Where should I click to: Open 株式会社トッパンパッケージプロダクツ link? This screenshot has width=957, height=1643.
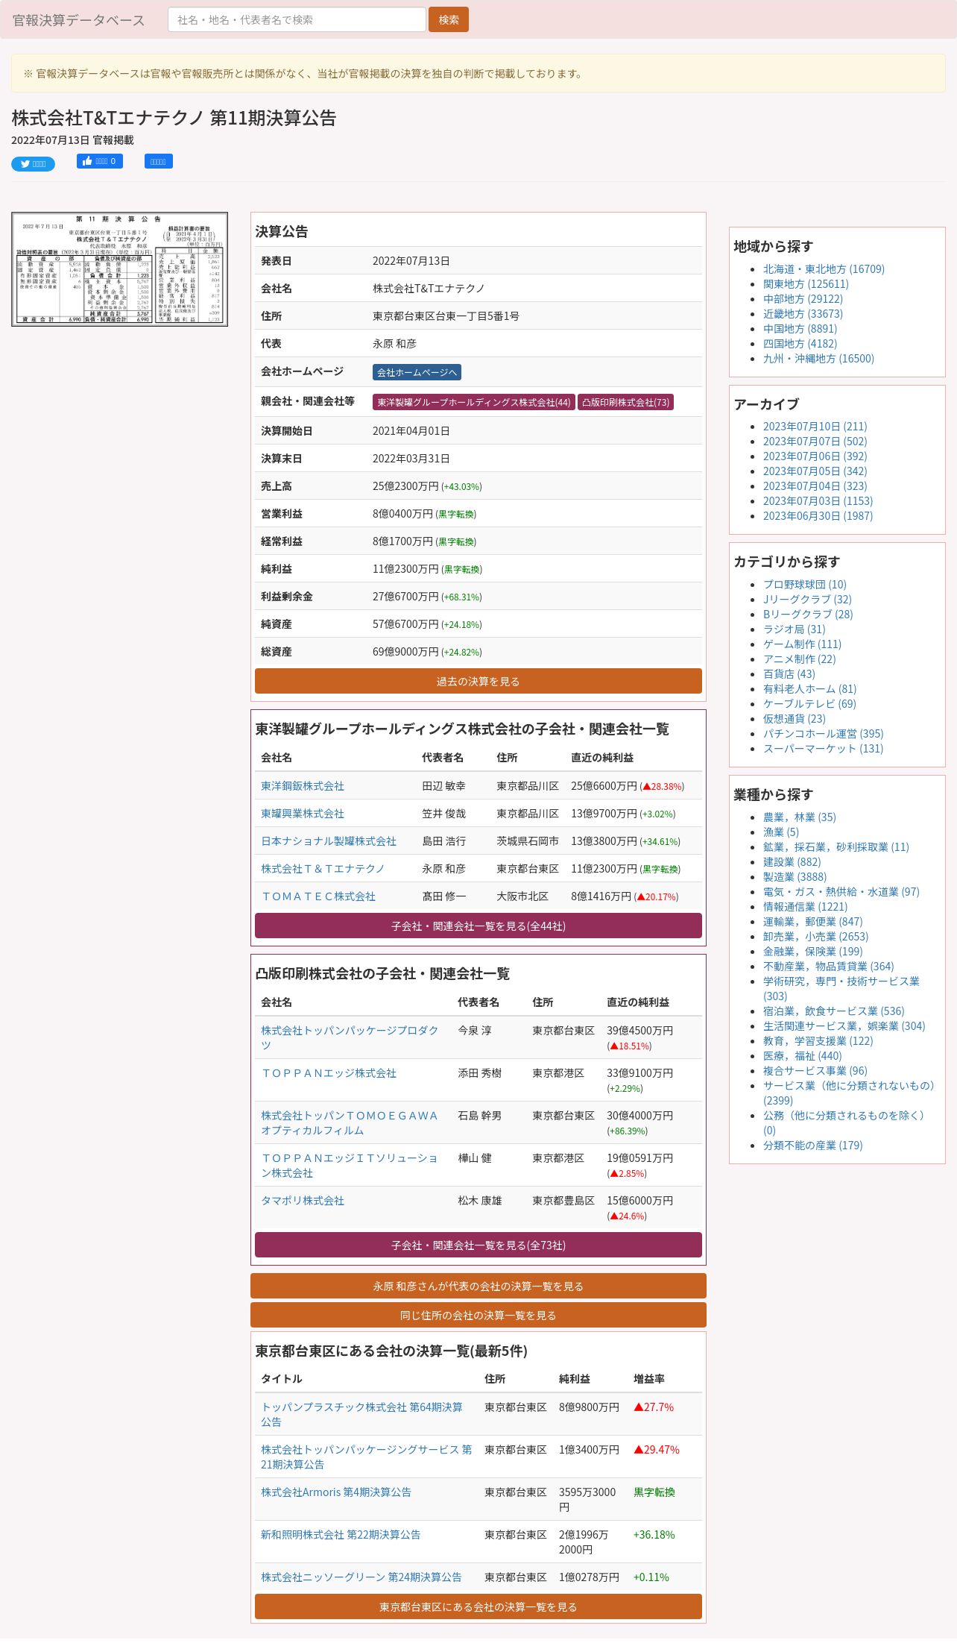(x=350, y=1037)
